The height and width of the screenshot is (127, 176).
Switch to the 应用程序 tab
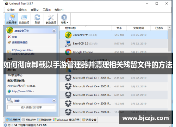point(13,120)
